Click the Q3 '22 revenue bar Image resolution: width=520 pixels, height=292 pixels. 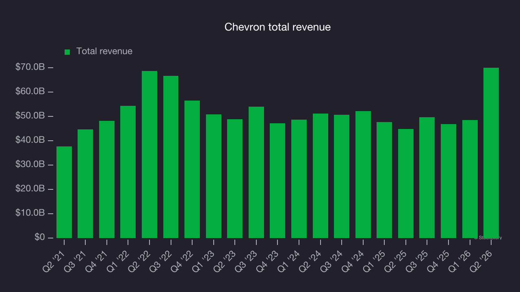point(171,157)
